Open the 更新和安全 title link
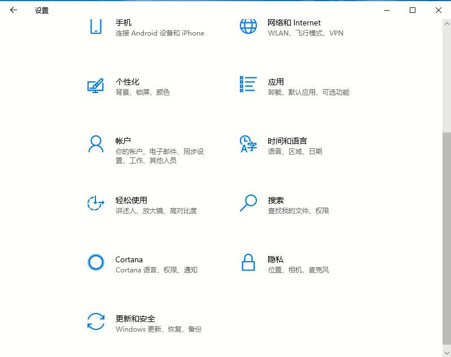The width and height of the screenshot is (451, 357). click(x=135, y=319)
